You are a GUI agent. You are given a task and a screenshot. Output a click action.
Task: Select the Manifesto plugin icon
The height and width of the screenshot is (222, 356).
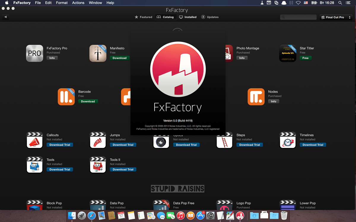[98, 53]
